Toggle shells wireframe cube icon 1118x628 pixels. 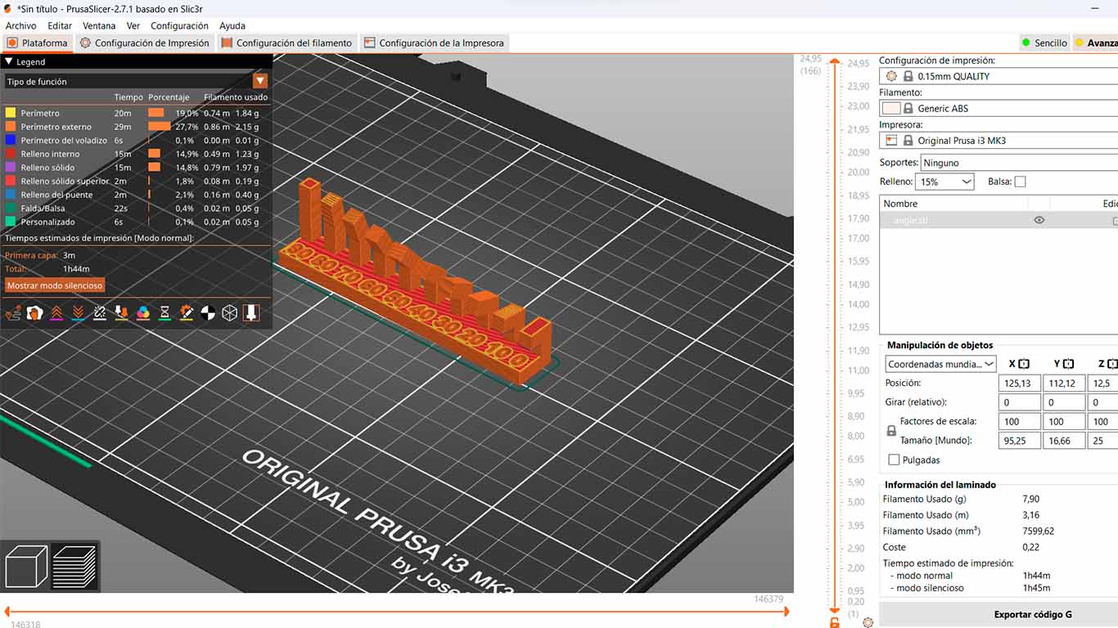pyautogui.click(x=230, y=312)
